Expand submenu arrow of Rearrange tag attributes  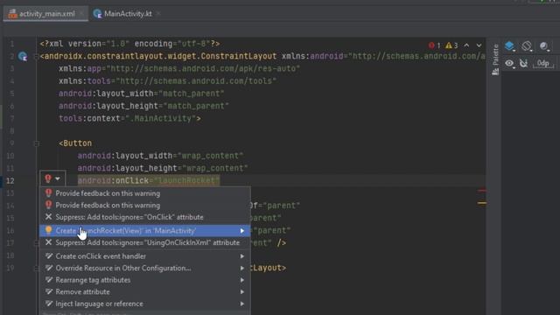242,280
